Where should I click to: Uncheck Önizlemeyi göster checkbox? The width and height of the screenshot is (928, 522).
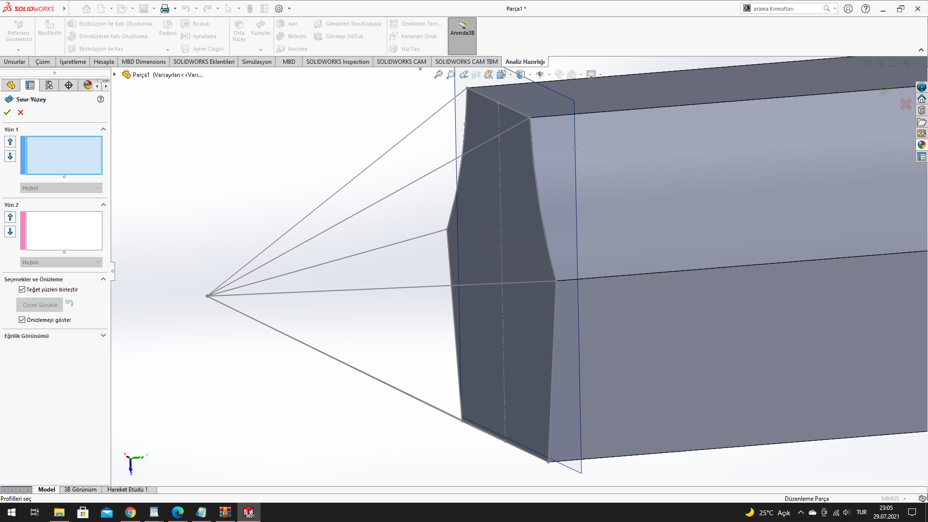pos(22,320)
